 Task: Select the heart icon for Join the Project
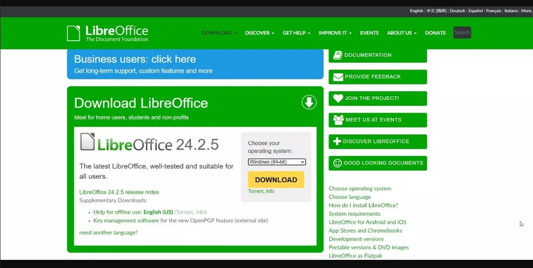tap(337, 98)
